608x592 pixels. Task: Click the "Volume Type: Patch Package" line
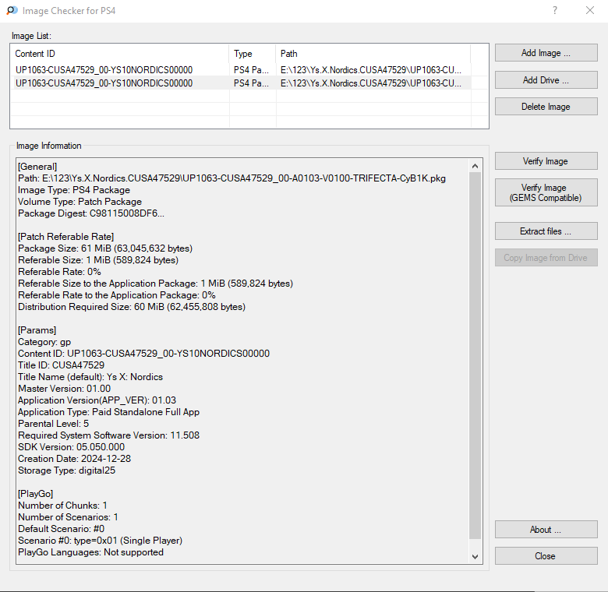[80, 202]
